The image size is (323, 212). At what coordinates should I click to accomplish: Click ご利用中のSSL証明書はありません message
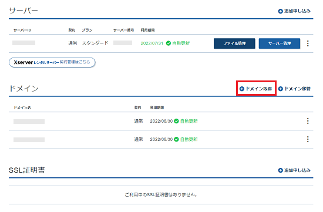161,195
